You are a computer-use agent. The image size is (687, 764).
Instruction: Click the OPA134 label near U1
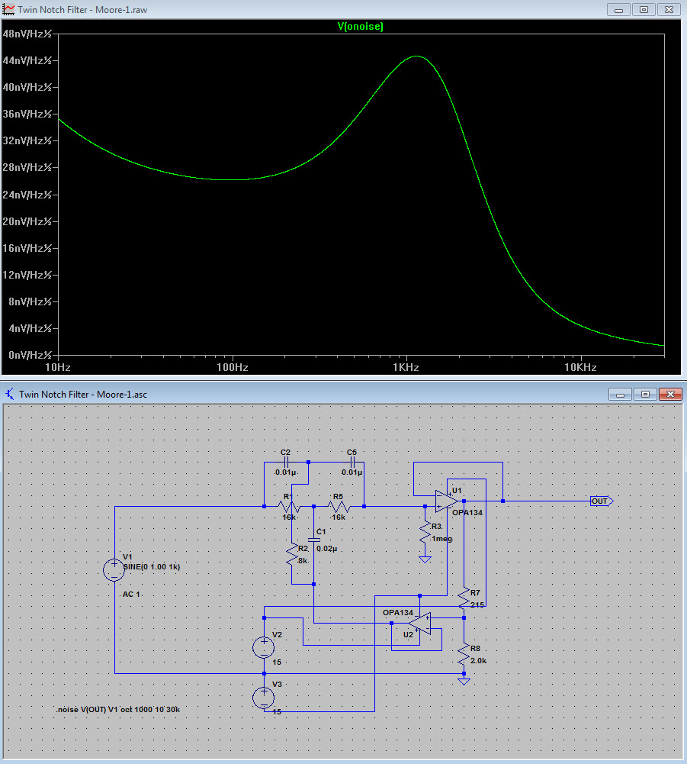click(467, 513)
